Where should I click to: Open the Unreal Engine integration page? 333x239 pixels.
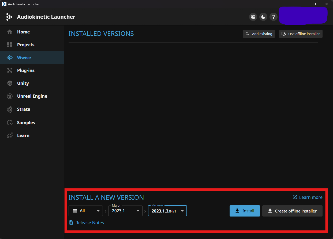coord(32,96)
